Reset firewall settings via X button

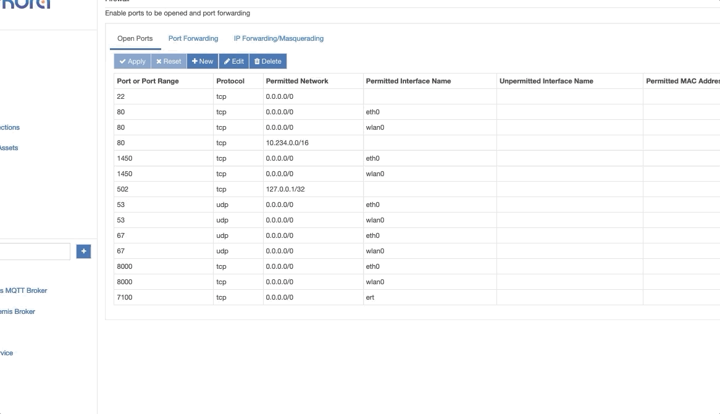[168, 61]
